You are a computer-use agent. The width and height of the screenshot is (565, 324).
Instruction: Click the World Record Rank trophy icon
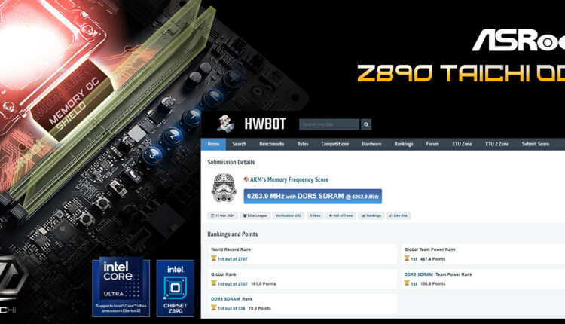[214, 258]
